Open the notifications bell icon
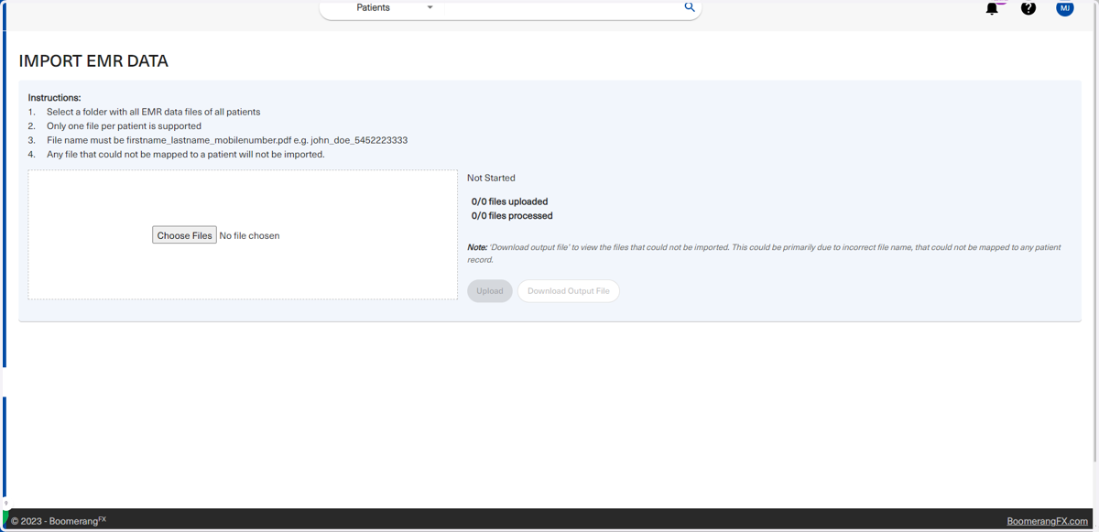The height and width of the screenshot is (532, 1099). coord(992,8)
